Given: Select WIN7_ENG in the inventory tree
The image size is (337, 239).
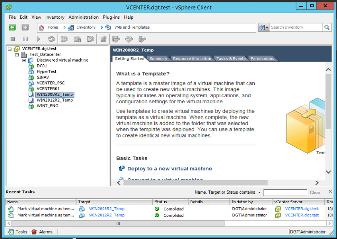Looking at the screenshot, I should click(47, 106).
